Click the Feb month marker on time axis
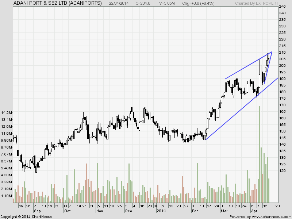 click(x=195, y=211)
